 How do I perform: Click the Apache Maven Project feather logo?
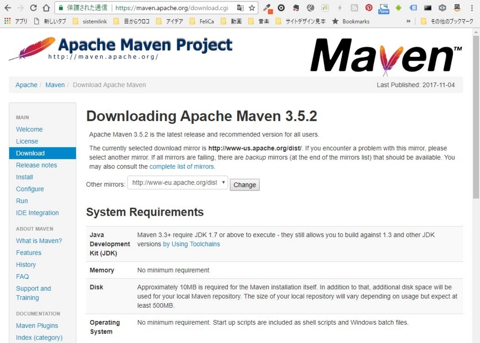pos(120,48)
